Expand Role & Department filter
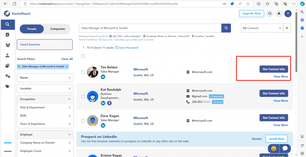 point(45,107)
